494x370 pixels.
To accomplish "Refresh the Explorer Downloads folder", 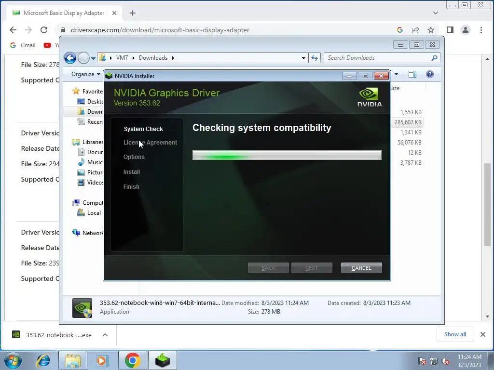I will click(315, 58).
